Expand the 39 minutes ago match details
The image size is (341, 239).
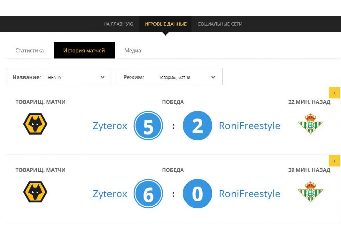click(x=335, y=161)
